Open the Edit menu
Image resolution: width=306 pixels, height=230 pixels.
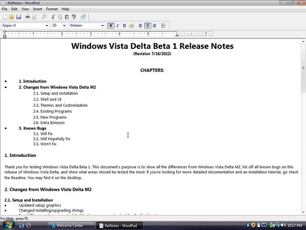click(x=14, y=9)
